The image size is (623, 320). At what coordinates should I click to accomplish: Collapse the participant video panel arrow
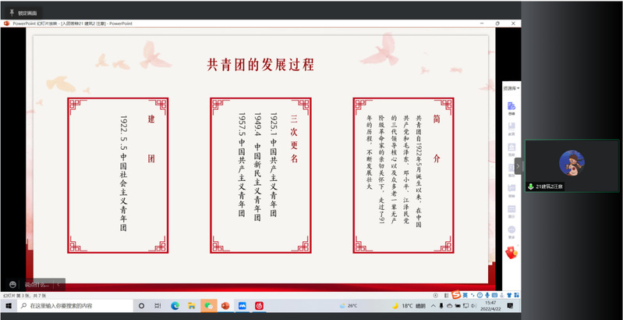(x=519, y=165)
